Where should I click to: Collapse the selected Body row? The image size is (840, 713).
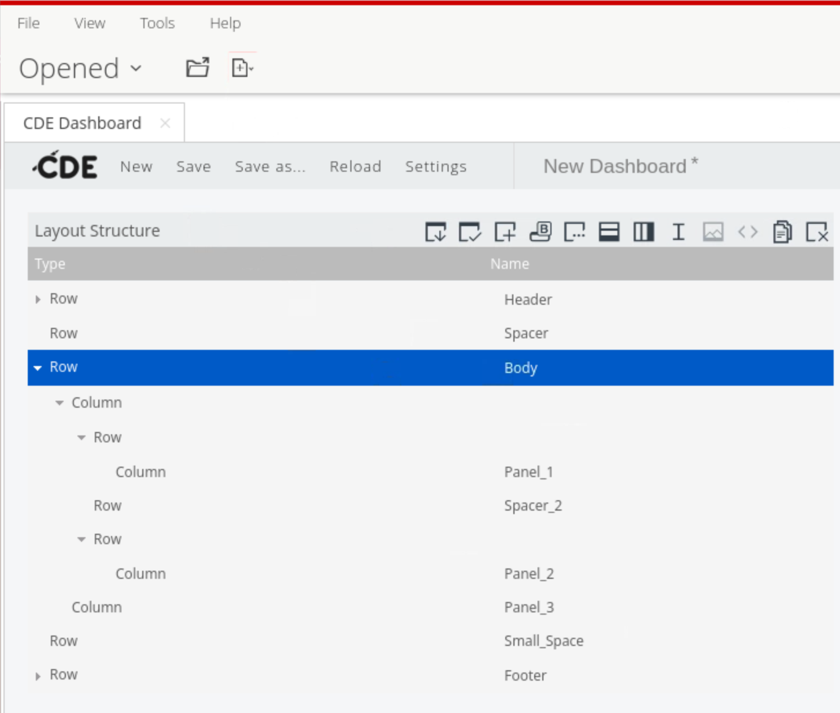pyautogui.click(x=38, y=368)
